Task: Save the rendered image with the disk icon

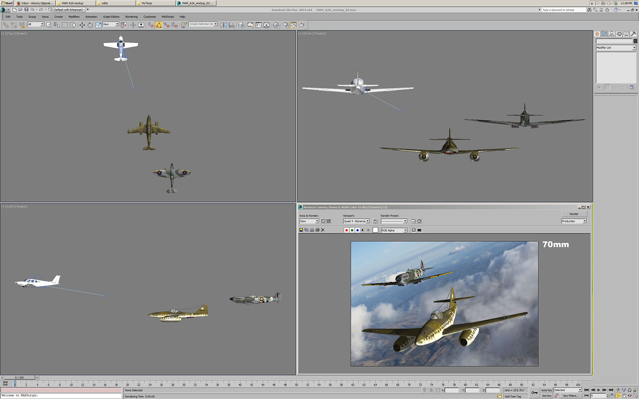Action: (301, 230)
